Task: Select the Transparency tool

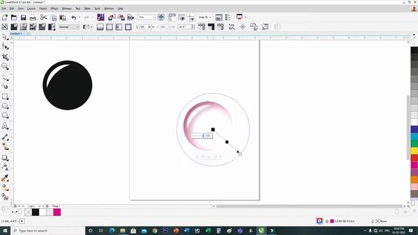Action: coord(5,167)
